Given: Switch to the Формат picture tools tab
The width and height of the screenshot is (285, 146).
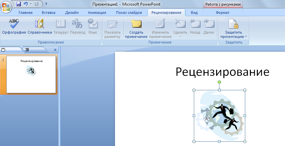Looking at the screenshot, I should (222, 13).
